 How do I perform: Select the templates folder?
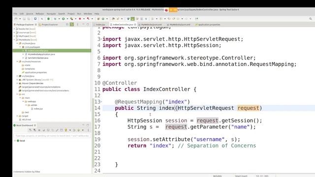(x=30, y=69)
